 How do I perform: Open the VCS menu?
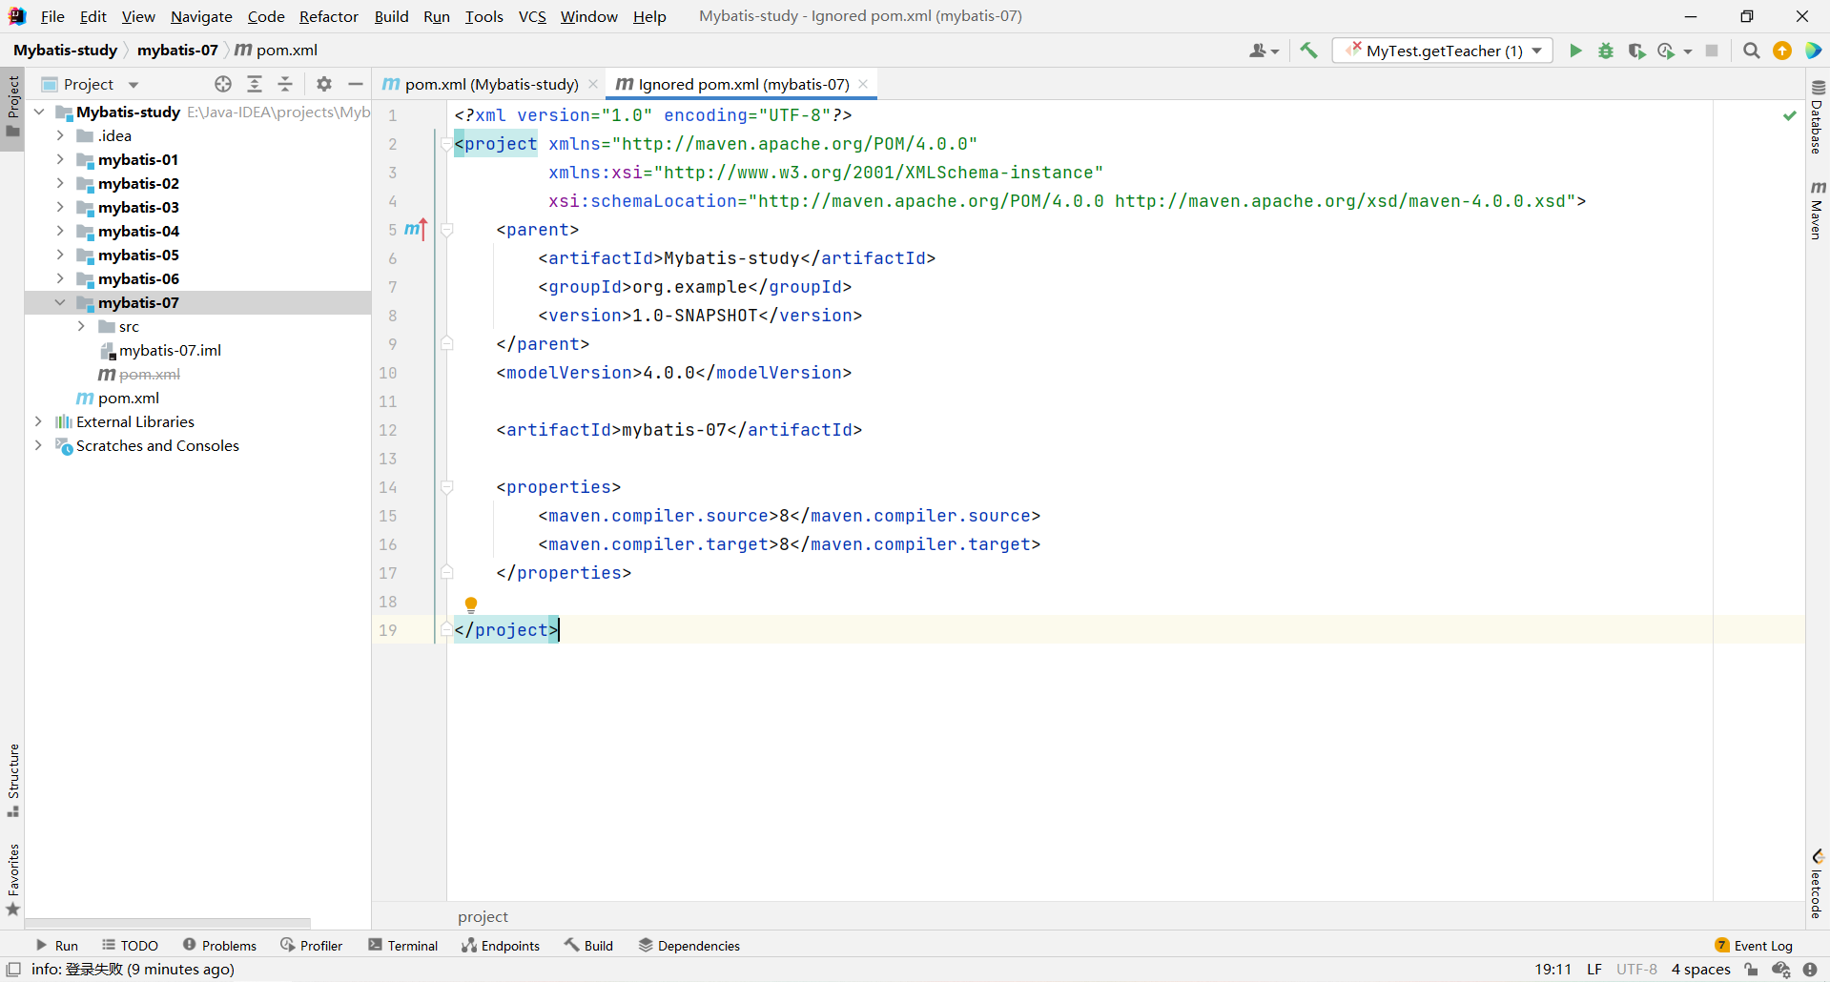click(532, 16)
